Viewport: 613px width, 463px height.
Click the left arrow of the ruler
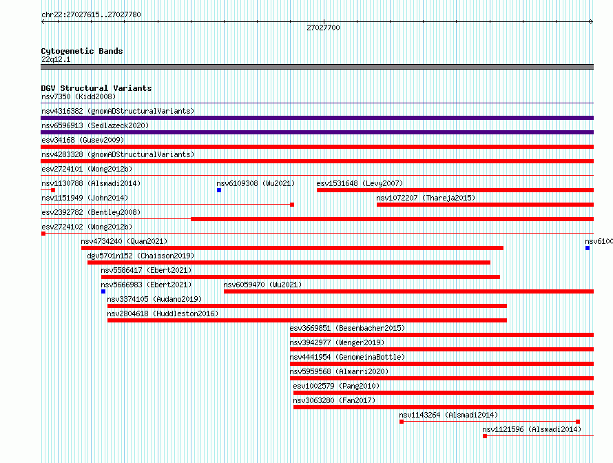(43, 21)
